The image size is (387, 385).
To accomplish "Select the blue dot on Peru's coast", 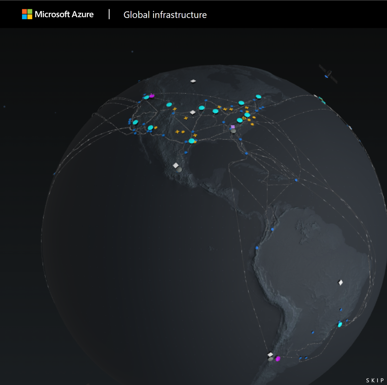I will [x=257, y=248].
